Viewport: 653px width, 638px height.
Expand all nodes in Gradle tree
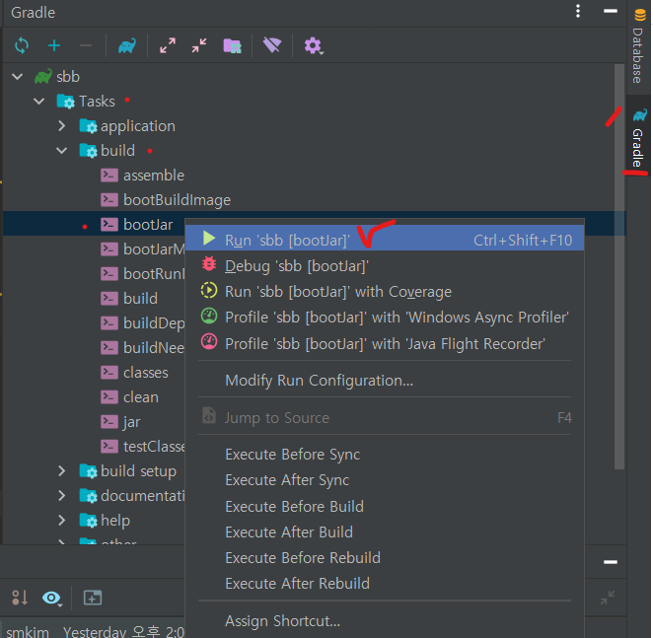168,45
